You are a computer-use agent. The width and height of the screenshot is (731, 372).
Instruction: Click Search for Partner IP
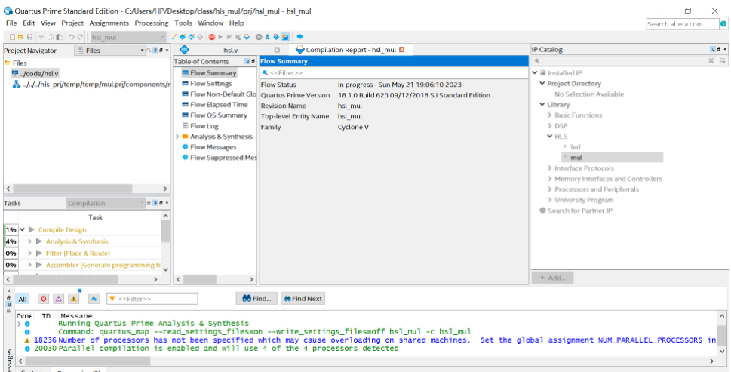tap(580, 211)
